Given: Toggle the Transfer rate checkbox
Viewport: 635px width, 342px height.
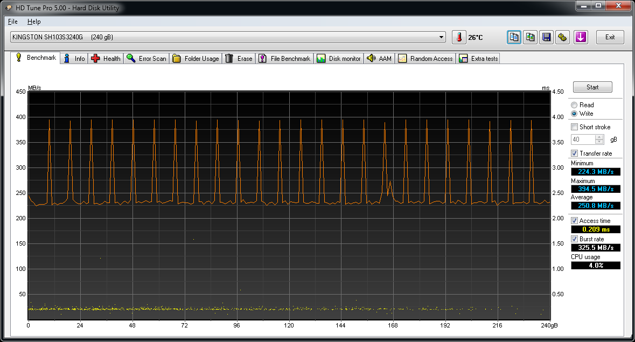Looking at the screenshot, I should click(574, 153).
